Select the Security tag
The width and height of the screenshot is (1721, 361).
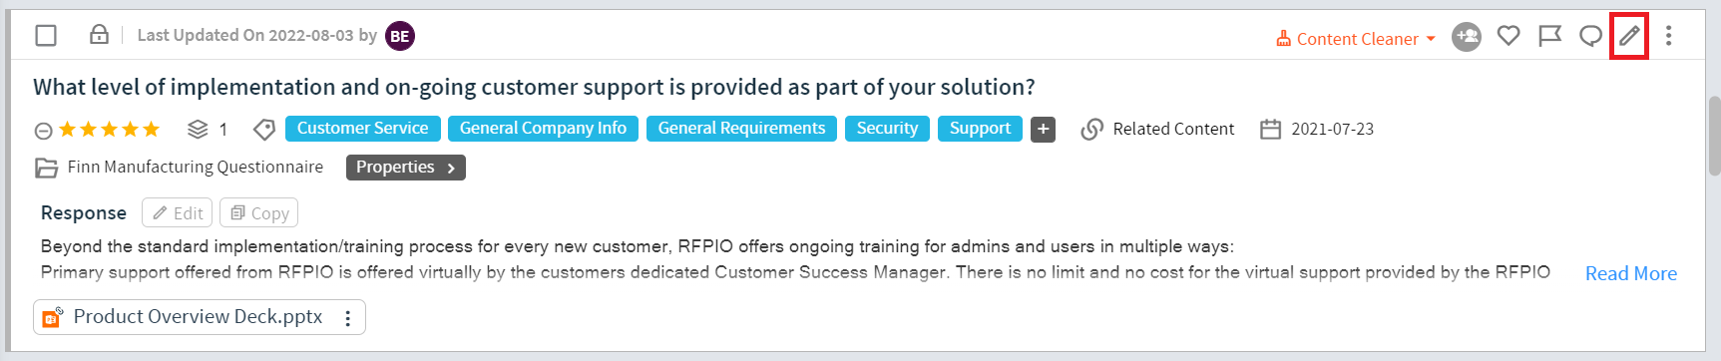pyautogui.click(x=887, y=129)
